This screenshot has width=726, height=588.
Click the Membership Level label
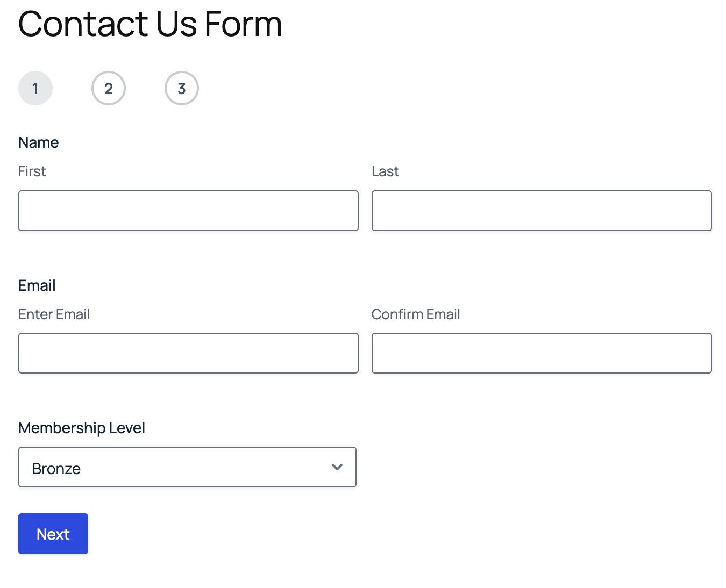(x=82, y=428)
